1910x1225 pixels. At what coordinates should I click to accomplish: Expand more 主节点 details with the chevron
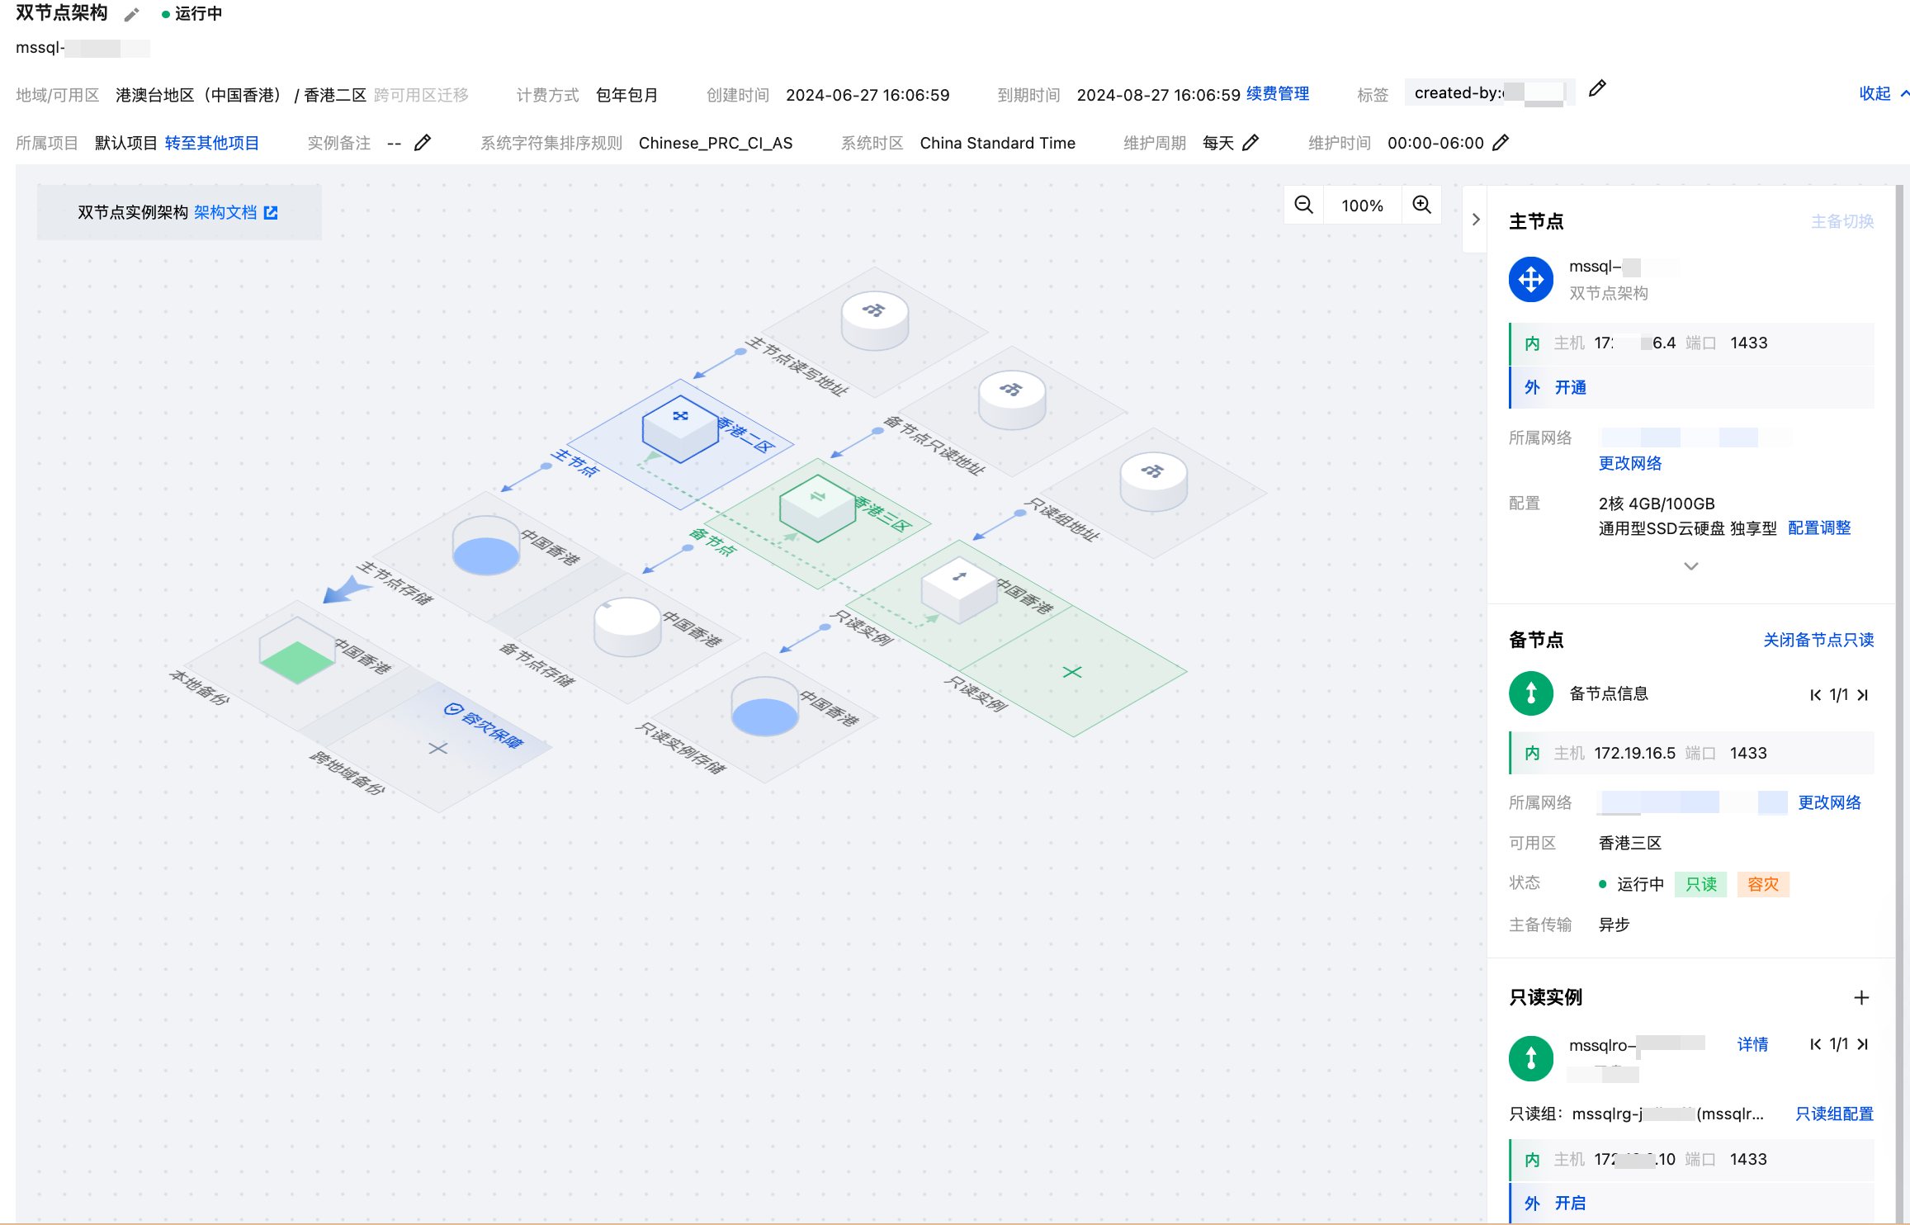[x=1690, y=566]
